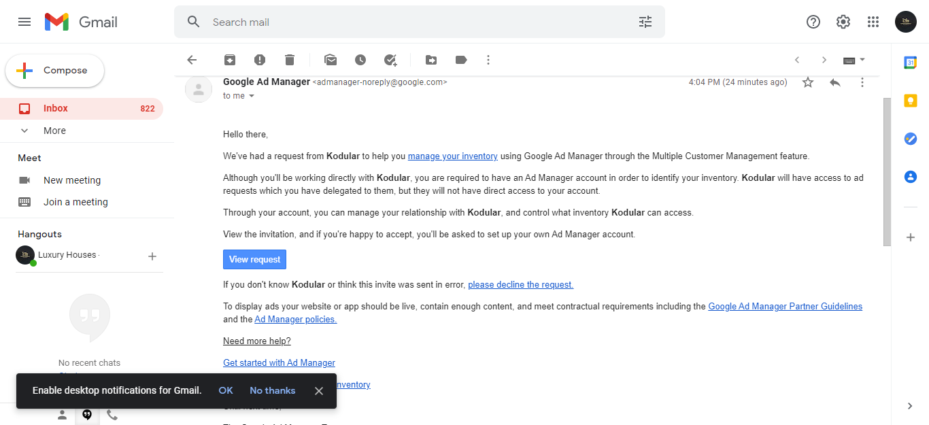
Task: Delete this email with trash icon
Action: [290, 60]
